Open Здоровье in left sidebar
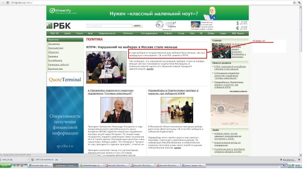306x172 pixels. pos(53,56)
